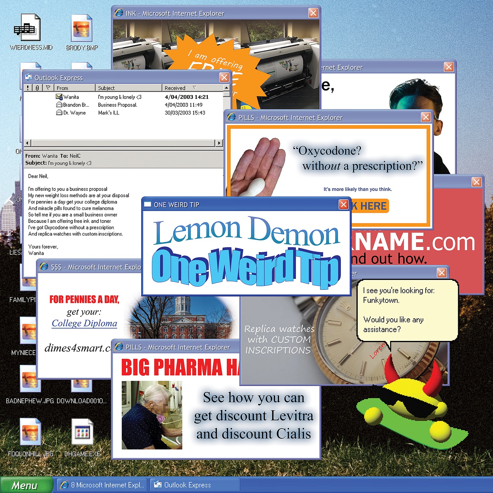493x493 pixels.
Task: Open the green Menu start button
Action: point(25,485)
